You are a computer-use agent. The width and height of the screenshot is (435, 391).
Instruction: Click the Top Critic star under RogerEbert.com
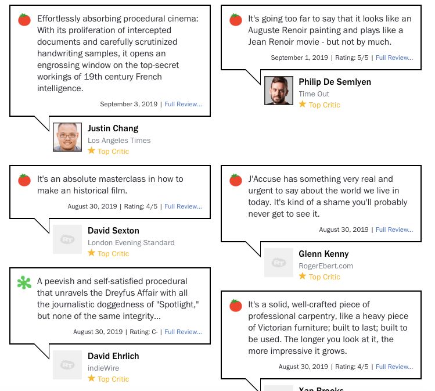pyautogui.click(x=303, y=276)
